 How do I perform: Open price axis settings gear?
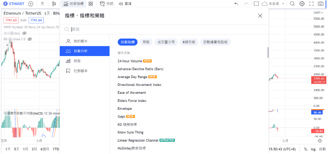tap(320, 141)
